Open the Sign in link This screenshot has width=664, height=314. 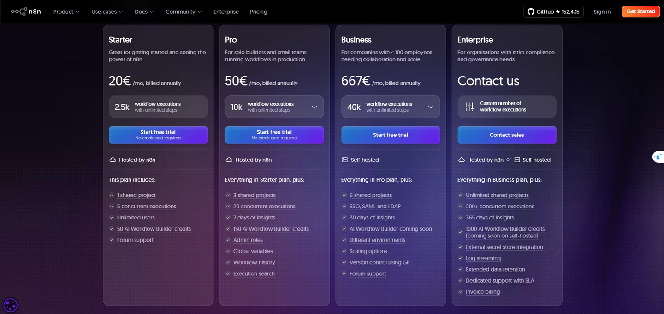tap(602, 12)
